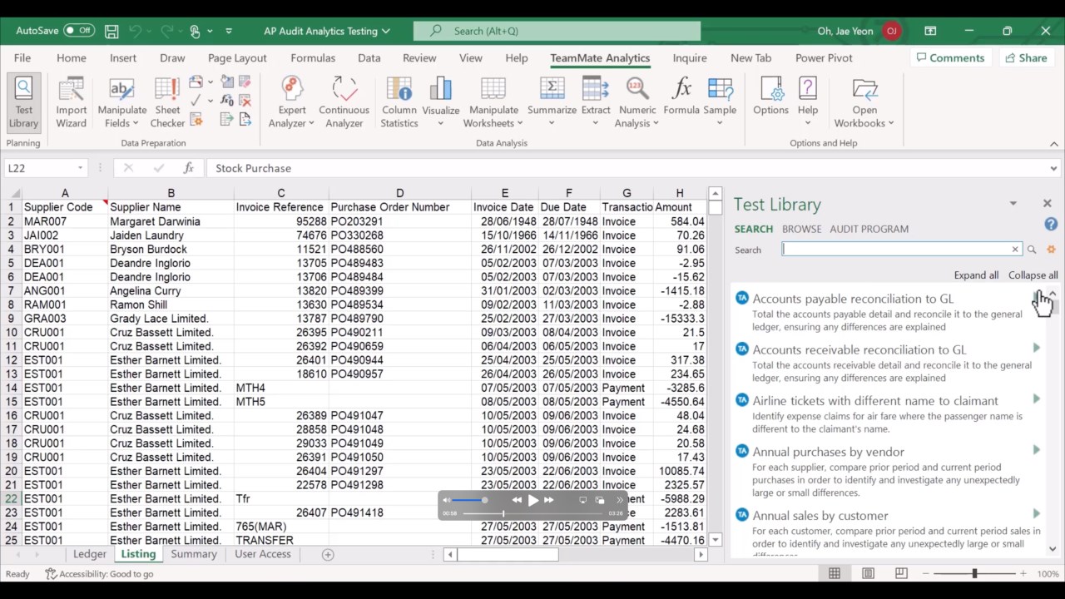The image size is (1065, 599).
Task: Open Test Library pane options dropdown
Action: (x=1013, y=204)
